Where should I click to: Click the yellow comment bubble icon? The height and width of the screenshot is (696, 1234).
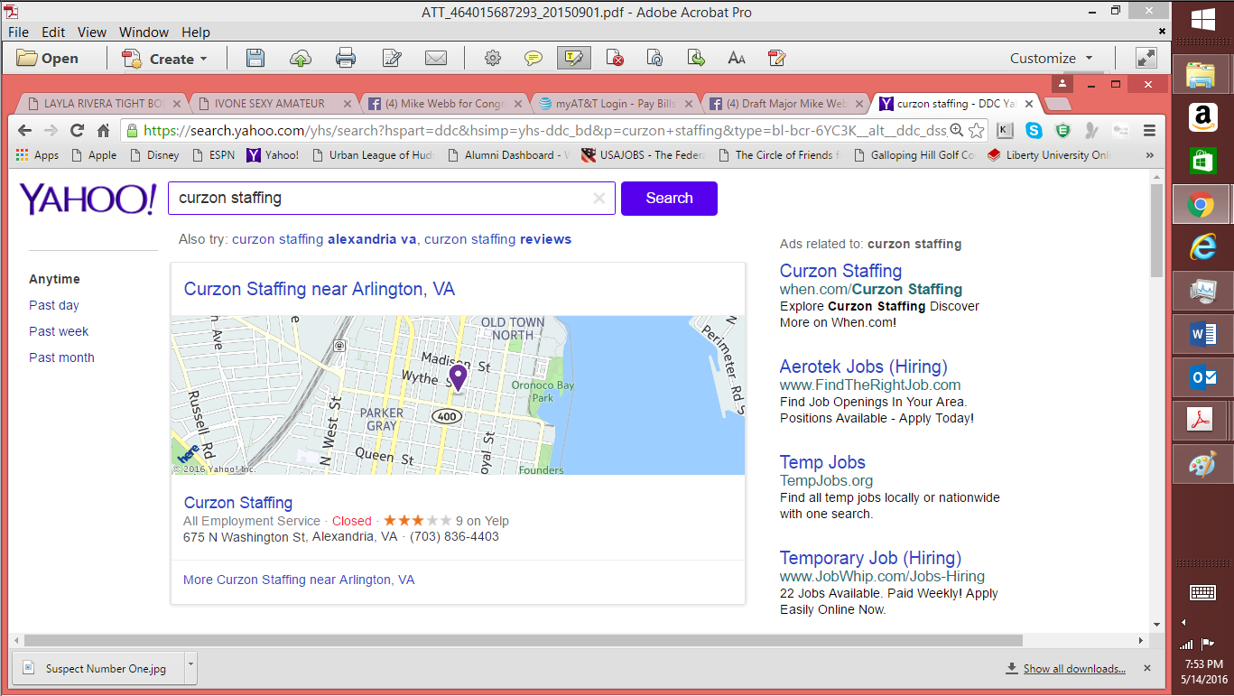point(533,59)
